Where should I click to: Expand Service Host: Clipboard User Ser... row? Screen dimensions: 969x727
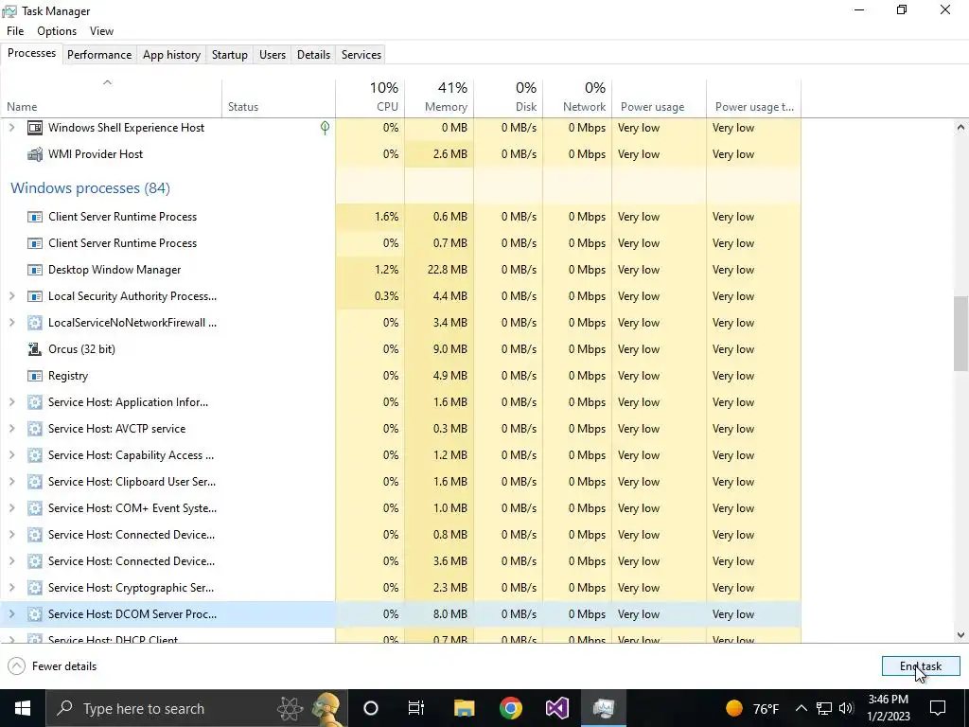(x=11, y=482)
